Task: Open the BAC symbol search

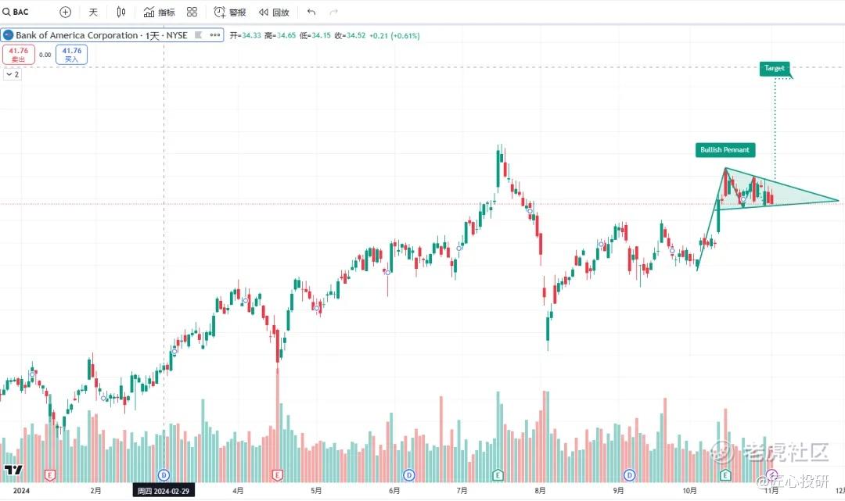Action: tap(16, 12)
